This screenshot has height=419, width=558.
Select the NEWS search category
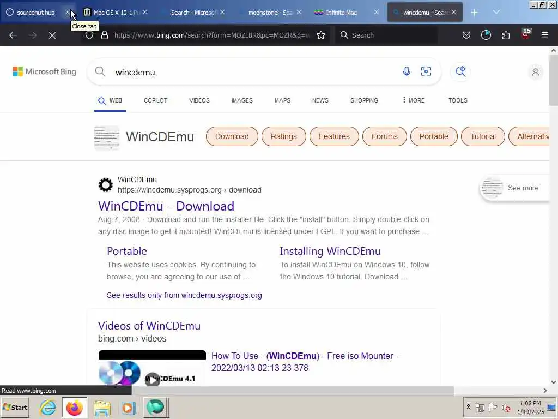pos(320,100)
